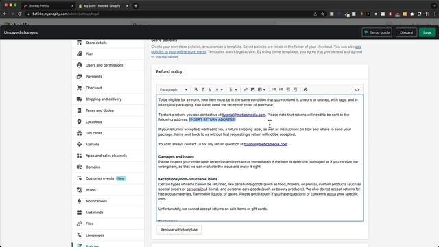
Task: Click the Checkout cart icon
Action: pos(80,88)
